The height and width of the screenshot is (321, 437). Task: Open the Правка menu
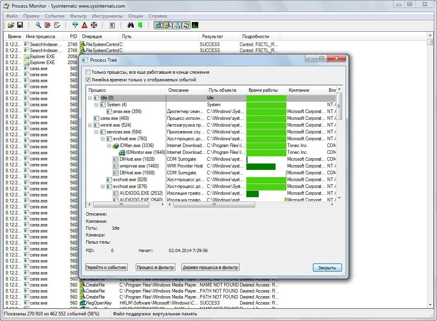point(31,16)
